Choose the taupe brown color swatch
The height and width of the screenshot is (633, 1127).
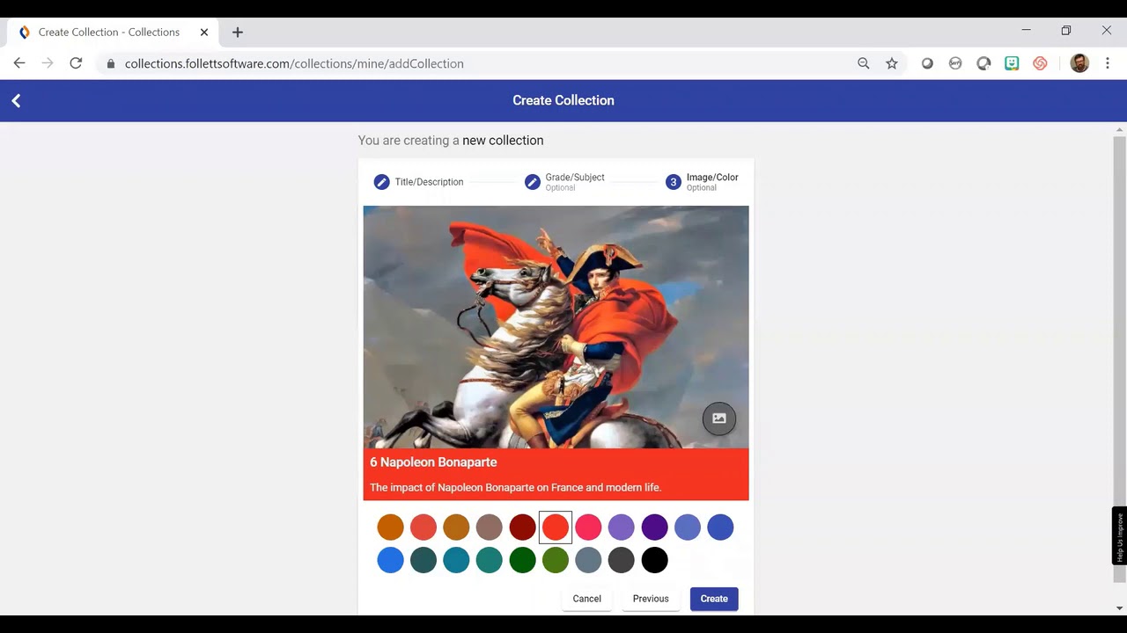[490, 527]
